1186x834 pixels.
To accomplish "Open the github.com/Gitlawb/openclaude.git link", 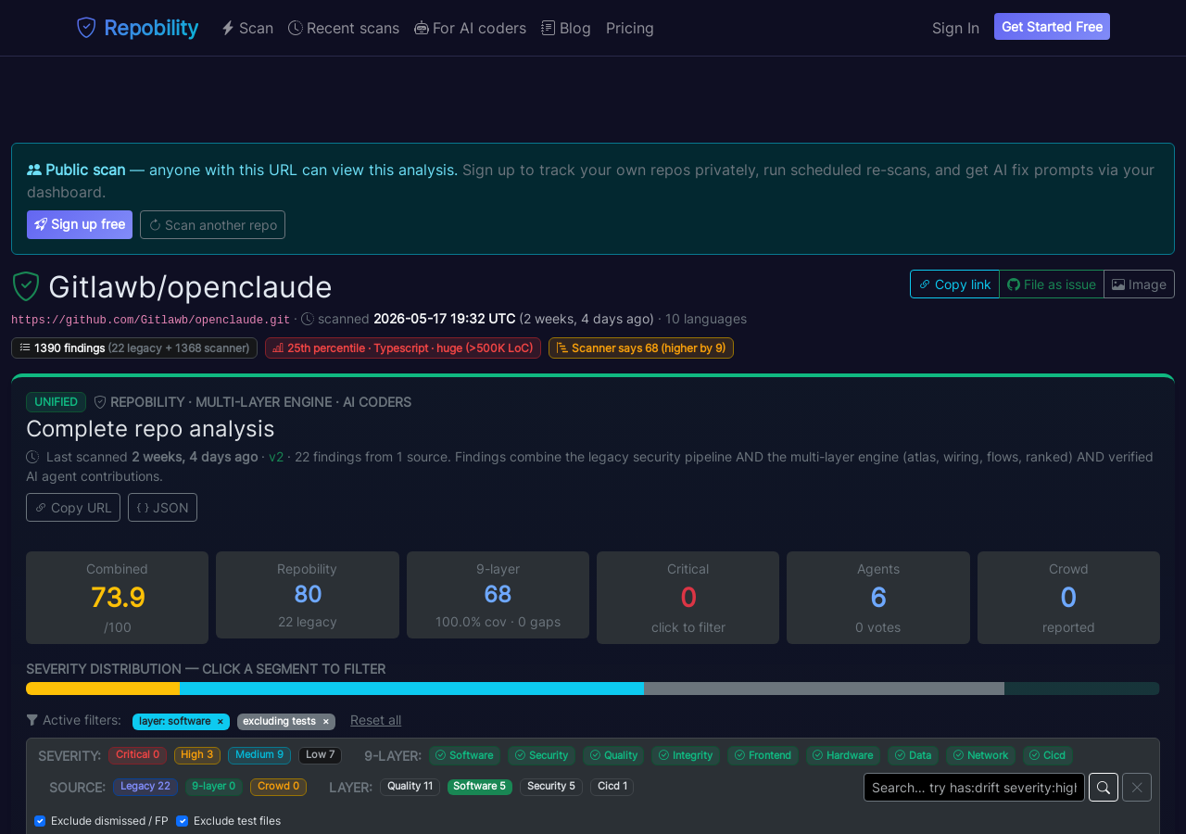I will pos(150,320).
